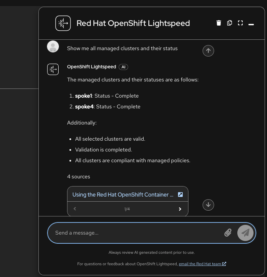Image resolution: width=267 pixels, height=277 pixels.
Task: Minimize the Lightspeed chat panel
Action: click(x=251, y=24)
